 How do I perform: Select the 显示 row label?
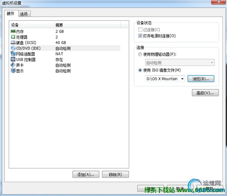tap(20, 71)
